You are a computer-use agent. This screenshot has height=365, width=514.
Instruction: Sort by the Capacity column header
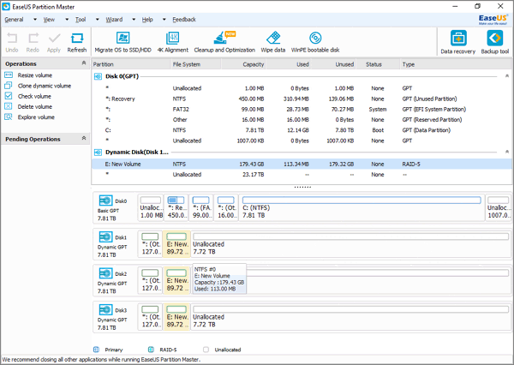(x=243, y=64)
